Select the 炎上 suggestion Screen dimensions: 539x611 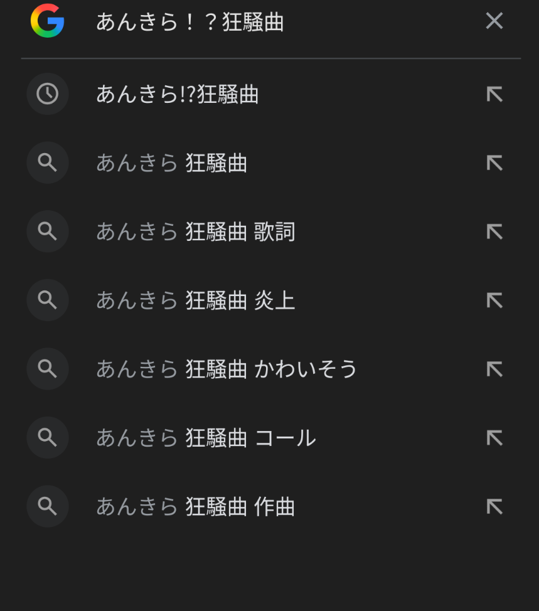tap(195, 300)
